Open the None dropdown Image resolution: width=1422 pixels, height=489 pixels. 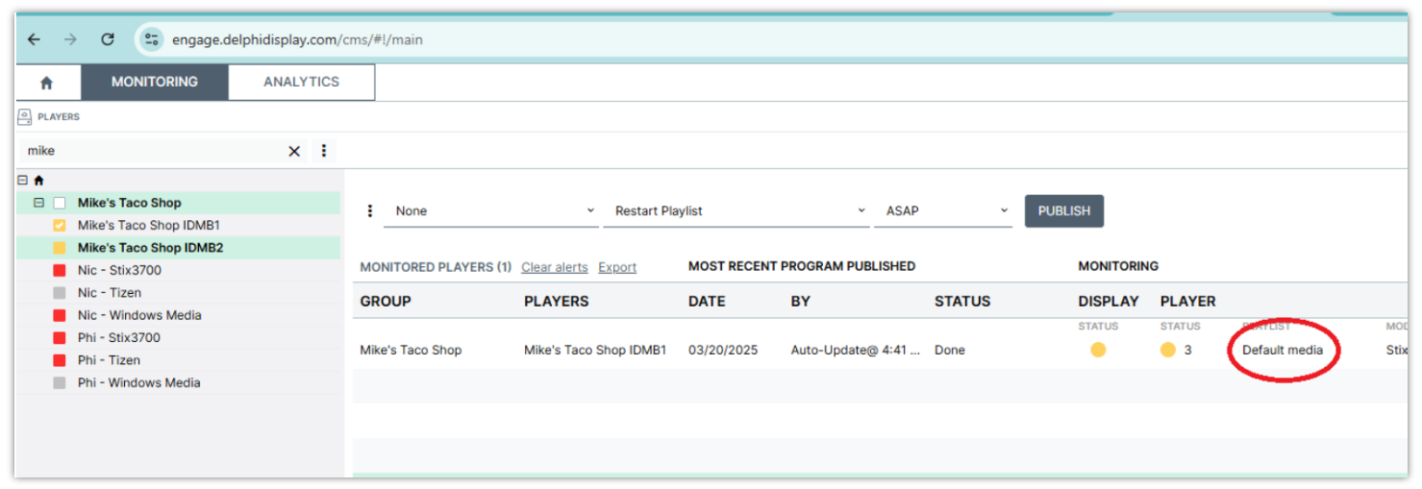pos(490,211)
